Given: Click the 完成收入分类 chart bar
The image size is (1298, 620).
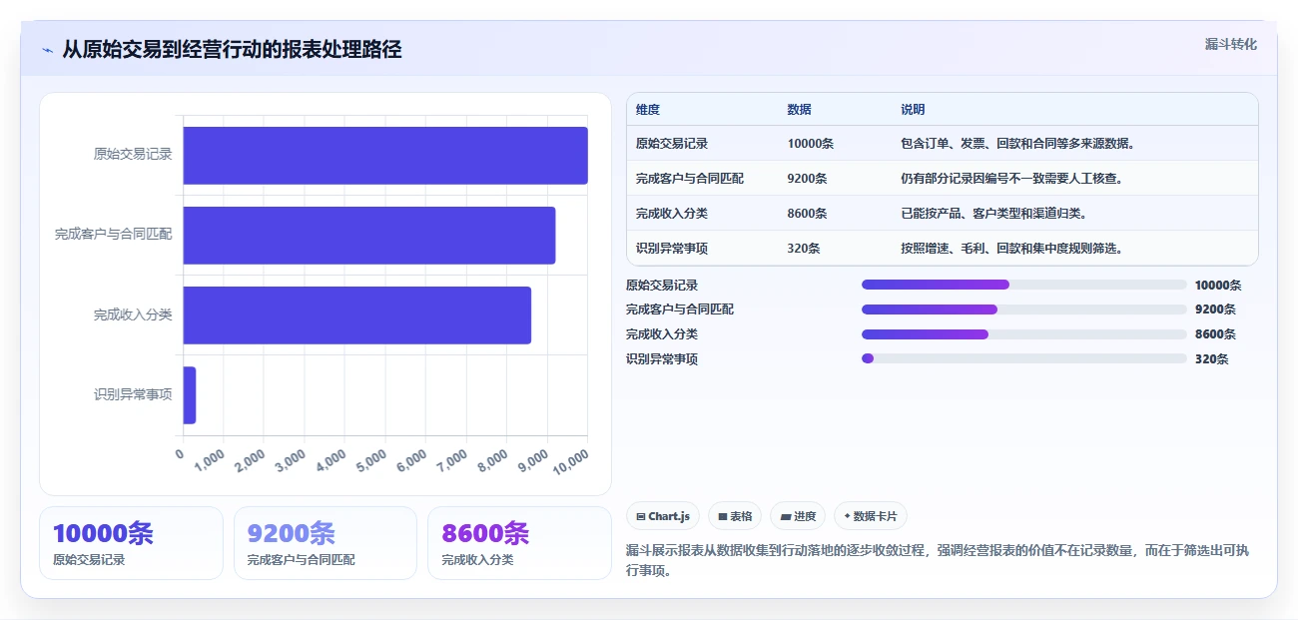Looking at the screenshot, I should tap(357, 314).
